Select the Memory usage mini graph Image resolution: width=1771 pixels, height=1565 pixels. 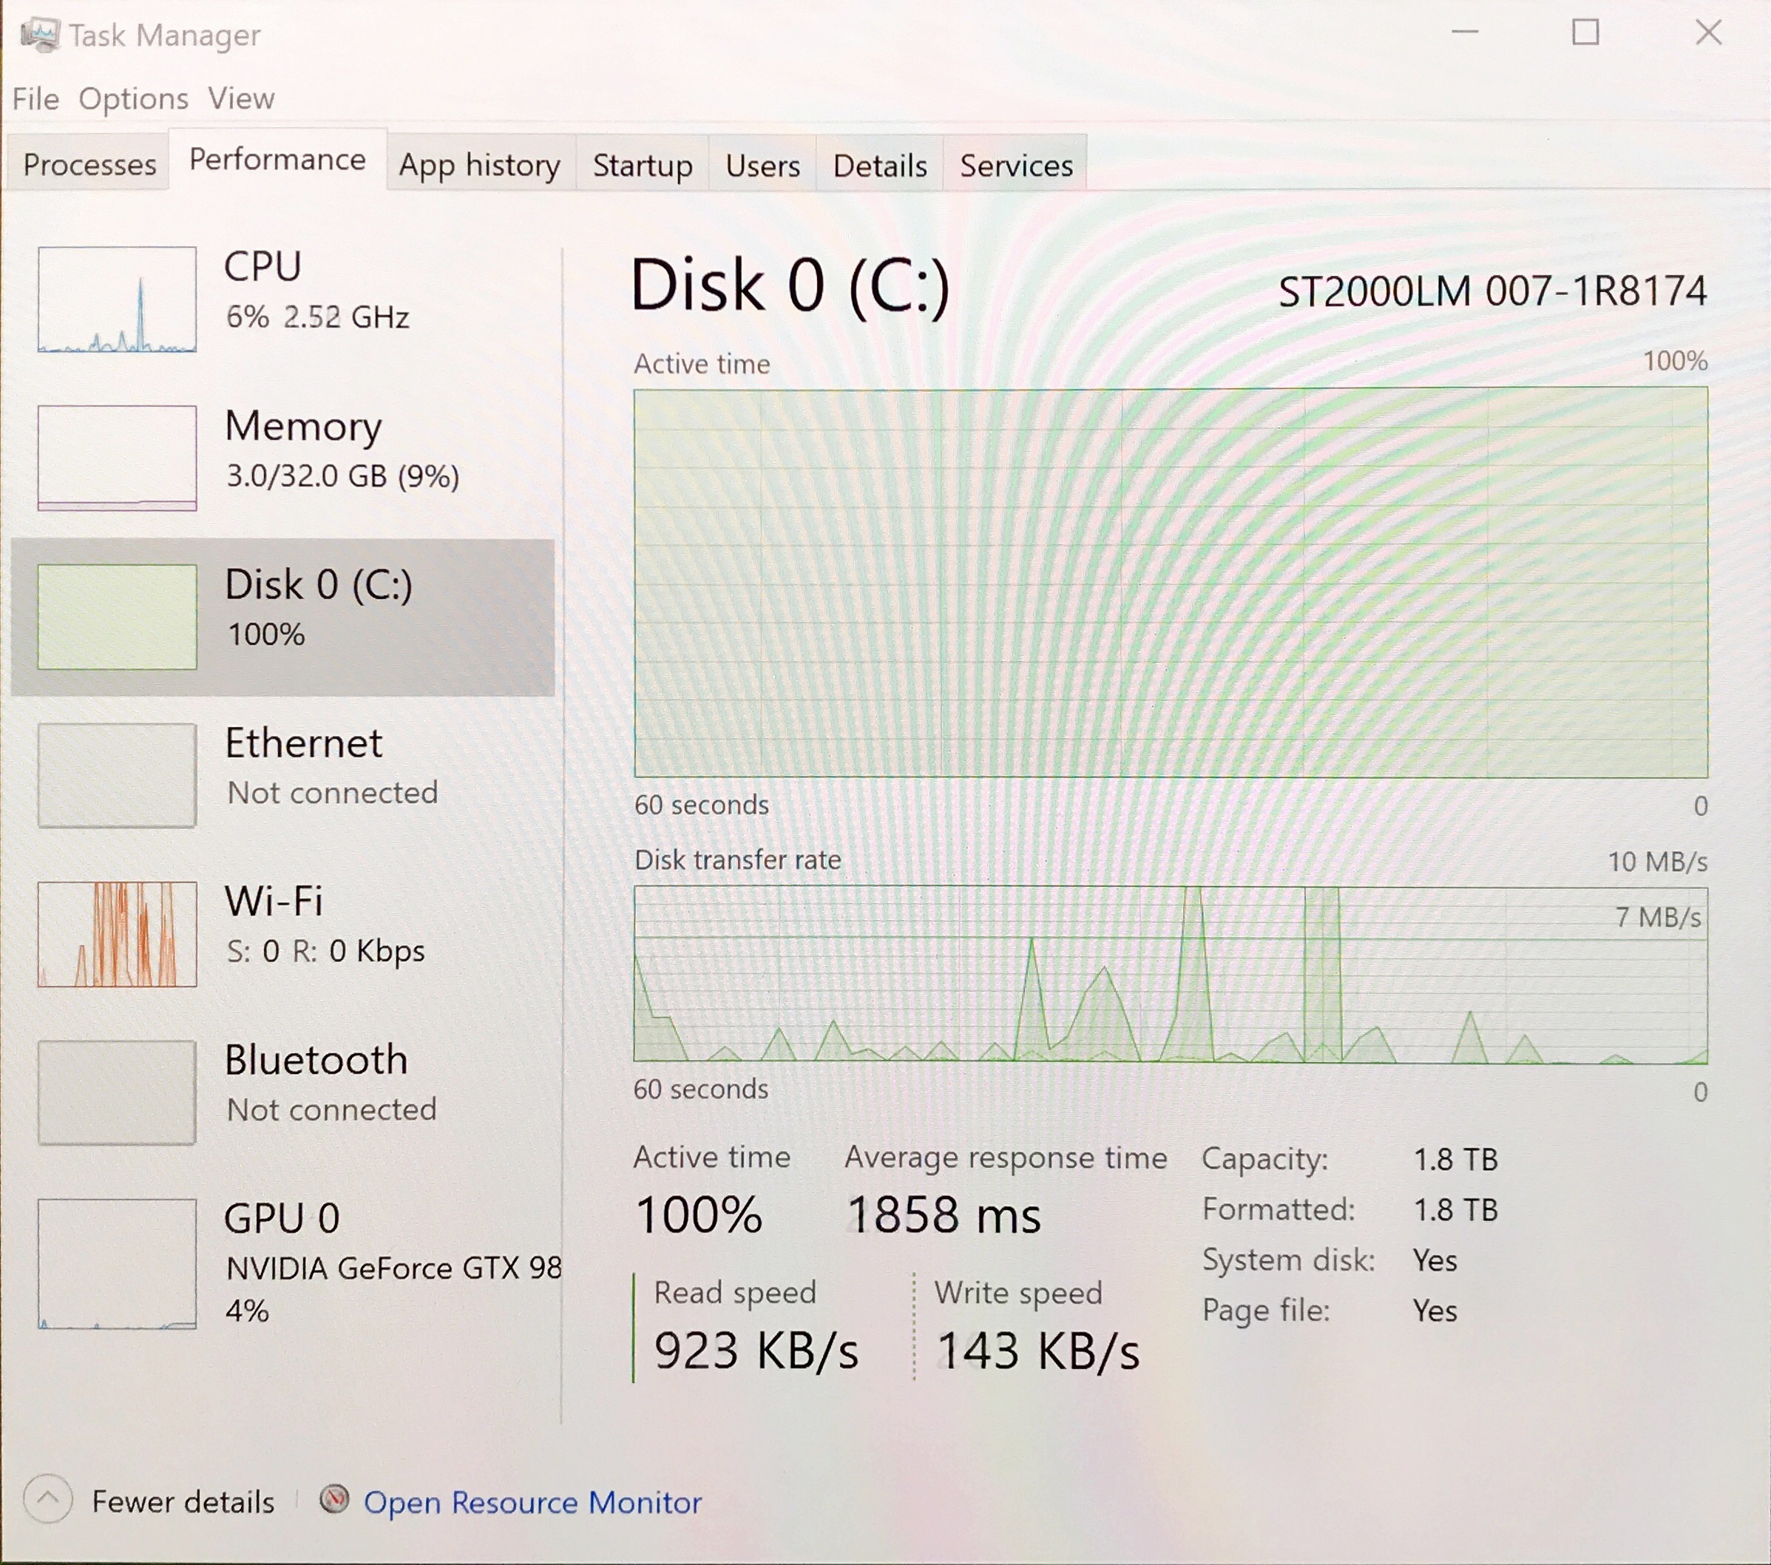[117, 458]
